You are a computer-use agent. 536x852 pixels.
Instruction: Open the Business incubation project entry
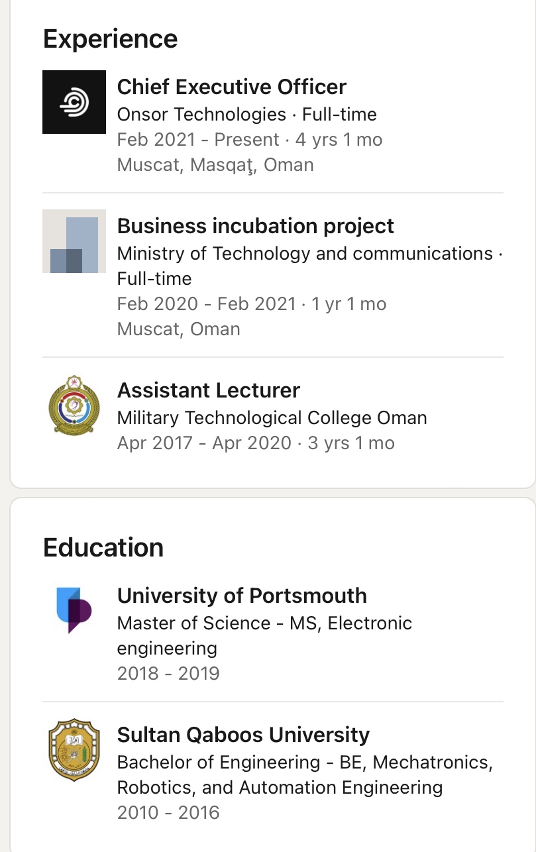[x=255, y=226]
